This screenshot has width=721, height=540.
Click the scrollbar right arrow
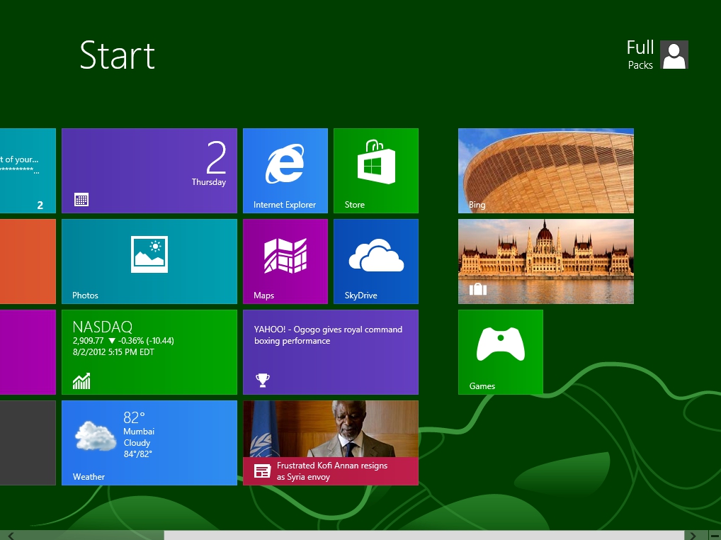pyautogui.click(x=693, y=536)
